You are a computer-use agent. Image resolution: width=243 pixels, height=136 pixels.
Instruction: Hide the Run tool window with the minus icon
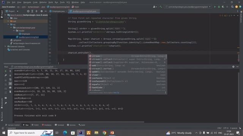[237, 66]
